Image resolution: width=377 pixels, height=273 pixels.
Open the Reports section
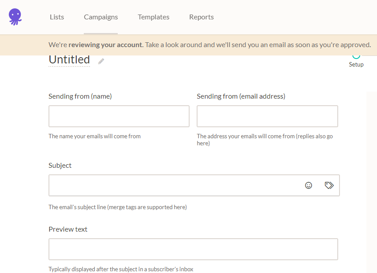pos(201,17)
